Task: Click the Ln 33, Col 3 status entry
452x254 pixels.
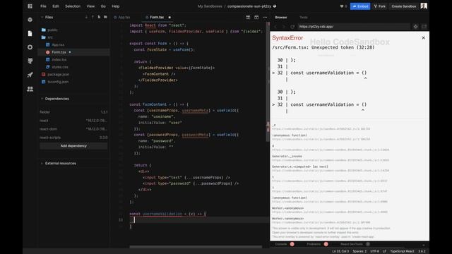Action: pyautogui.click(x=340, y=251)
